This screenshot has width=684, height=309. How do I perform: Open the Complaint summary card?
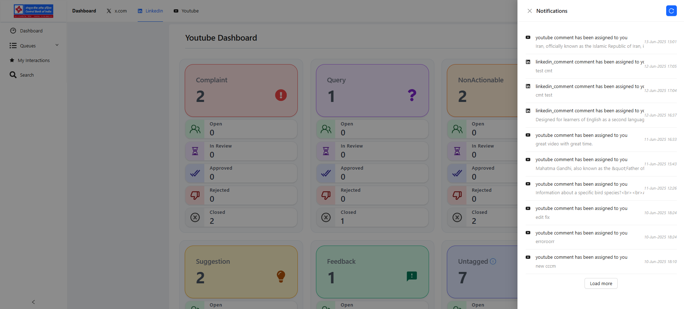point(241,91)
